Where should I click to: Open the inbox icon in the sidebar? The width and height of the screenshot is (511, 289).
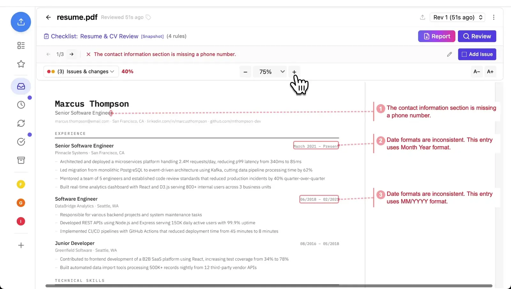20,86
